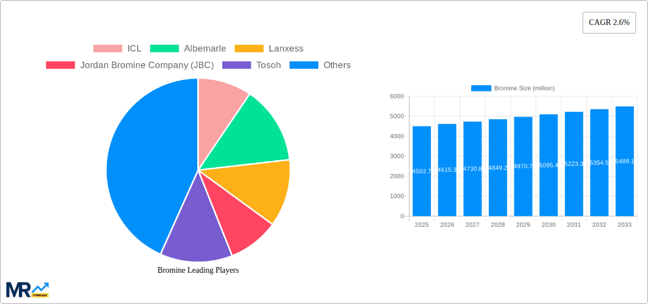Toggle the Lanxess legend color swatch

point(249,48)
